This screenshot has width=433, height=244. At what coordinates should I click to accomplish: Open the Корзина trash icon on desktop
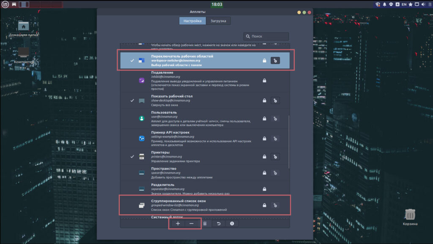[x=410, y=216]
